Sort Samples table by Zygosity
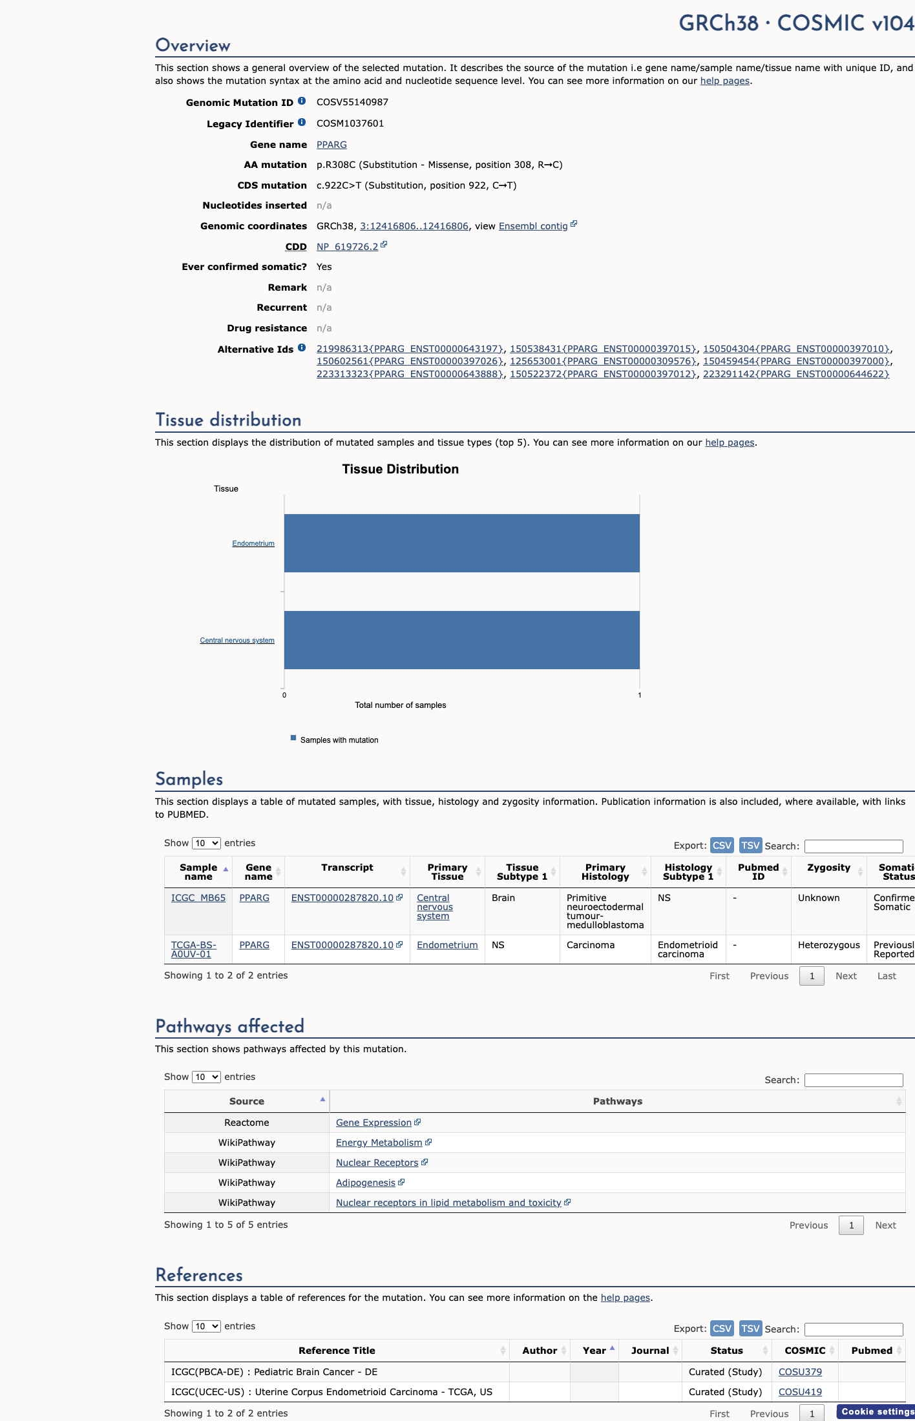The width and height of the screenshot is (915, 1421). (x=828, y=872)
